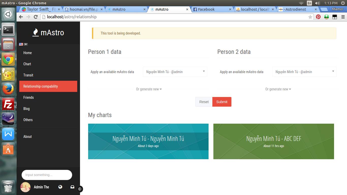347x195 pixels.
Task: Open the inbox tray icon in sidebar footer
Action: (72, 187)
